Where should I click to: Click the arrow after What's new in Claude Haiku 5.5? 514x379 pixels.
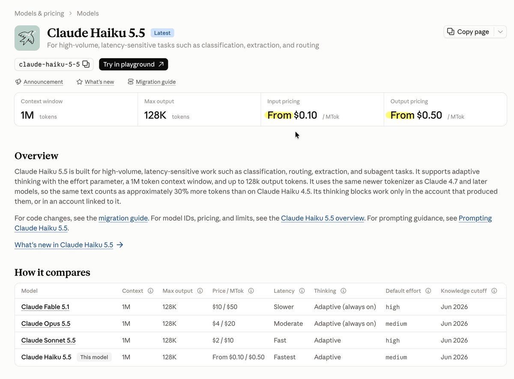(x=120, y=245)
